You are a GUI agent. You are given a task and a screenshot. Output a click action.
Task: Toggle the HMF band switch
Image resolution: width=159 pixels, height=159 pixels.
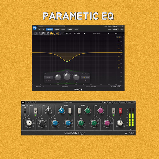coord(79,111)
